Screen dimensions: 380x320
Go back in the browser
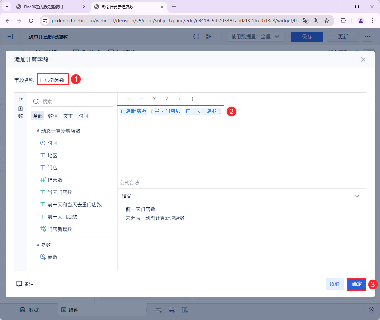click(x=8, y=21)
